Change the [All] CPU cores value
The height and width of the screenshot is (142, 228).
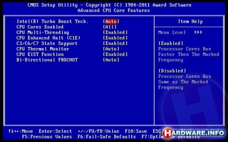[110, 27]
